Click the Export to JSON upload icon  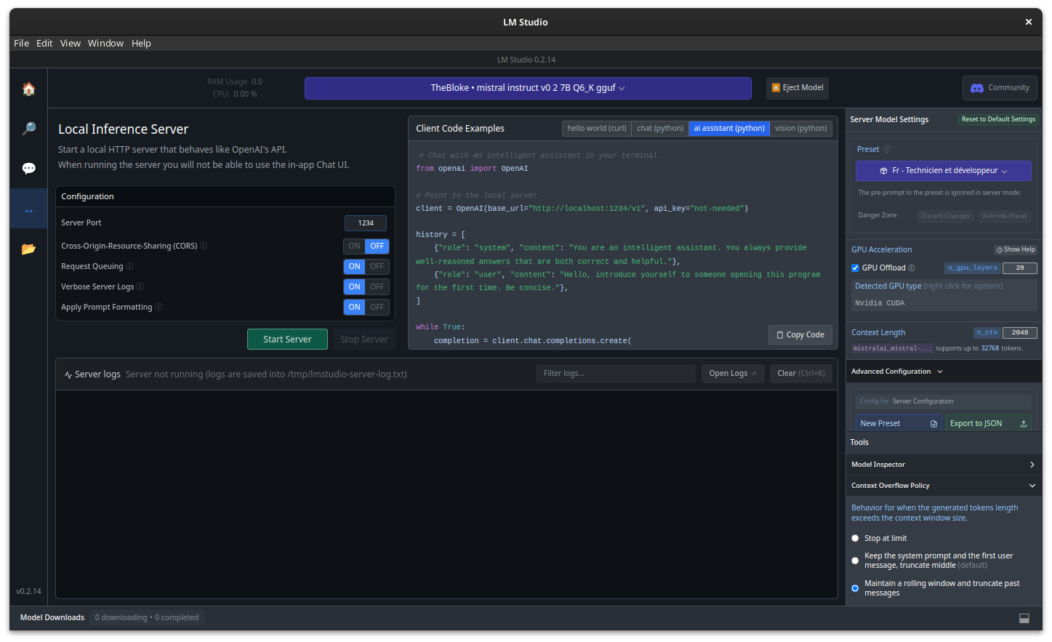coord(1024,424)
